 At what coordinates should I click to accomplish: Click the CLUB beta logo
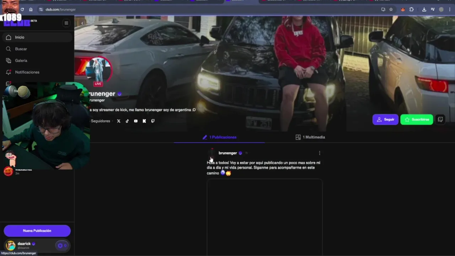click(x=20, y=22)
